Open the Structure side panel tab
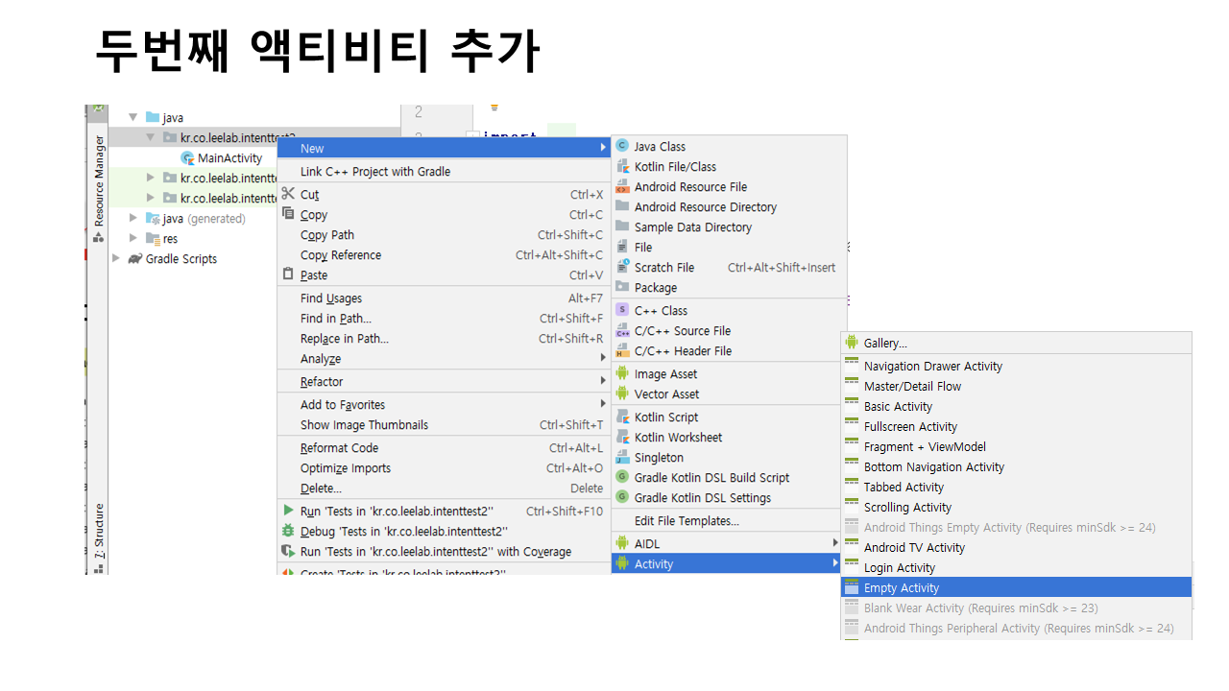This screenshot has height=691, width=1229. coord(99,531)
